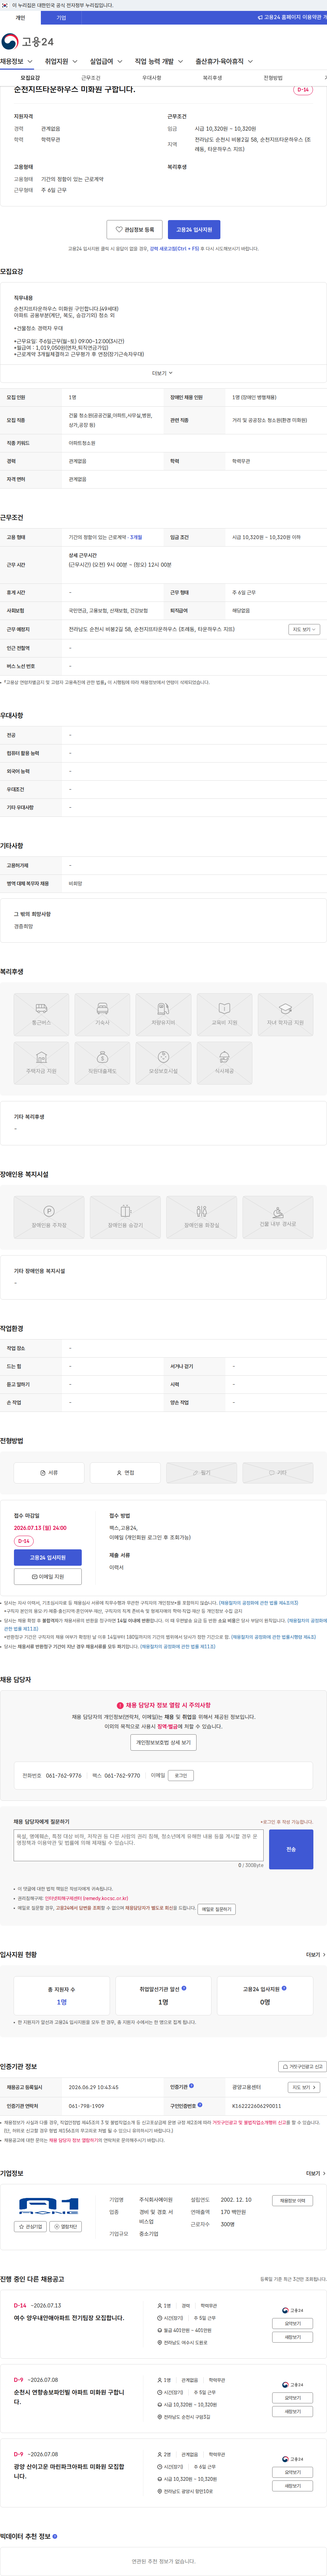Viewport: 327px width, 2576px height.
Task: Open 지도 보기 next to 근무 예정지
Action: pos(304,630)
